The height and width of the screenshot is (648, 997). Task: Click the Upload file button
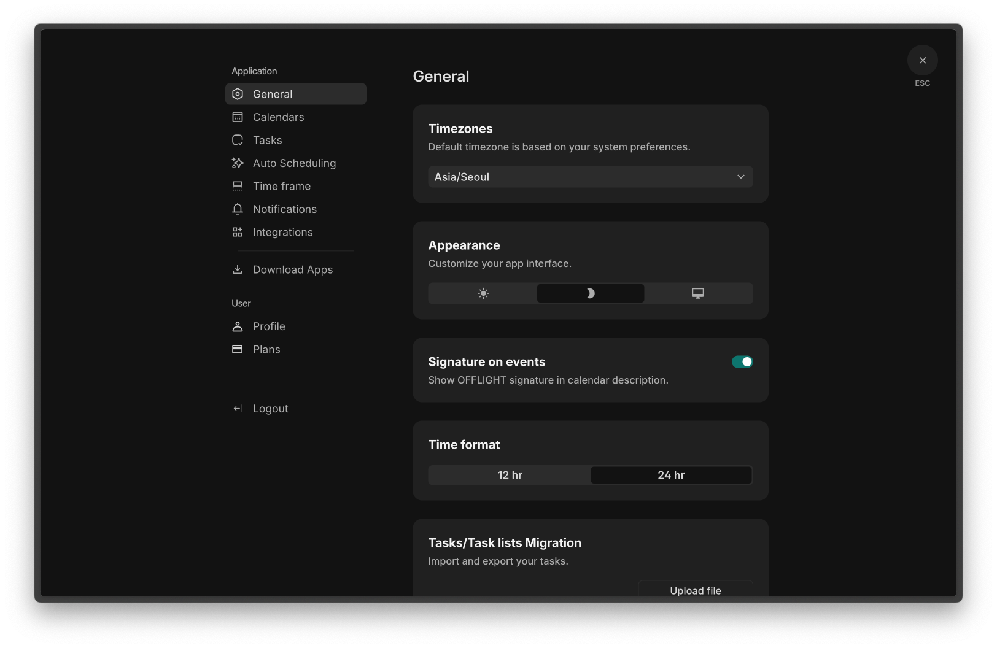[696, 589]
